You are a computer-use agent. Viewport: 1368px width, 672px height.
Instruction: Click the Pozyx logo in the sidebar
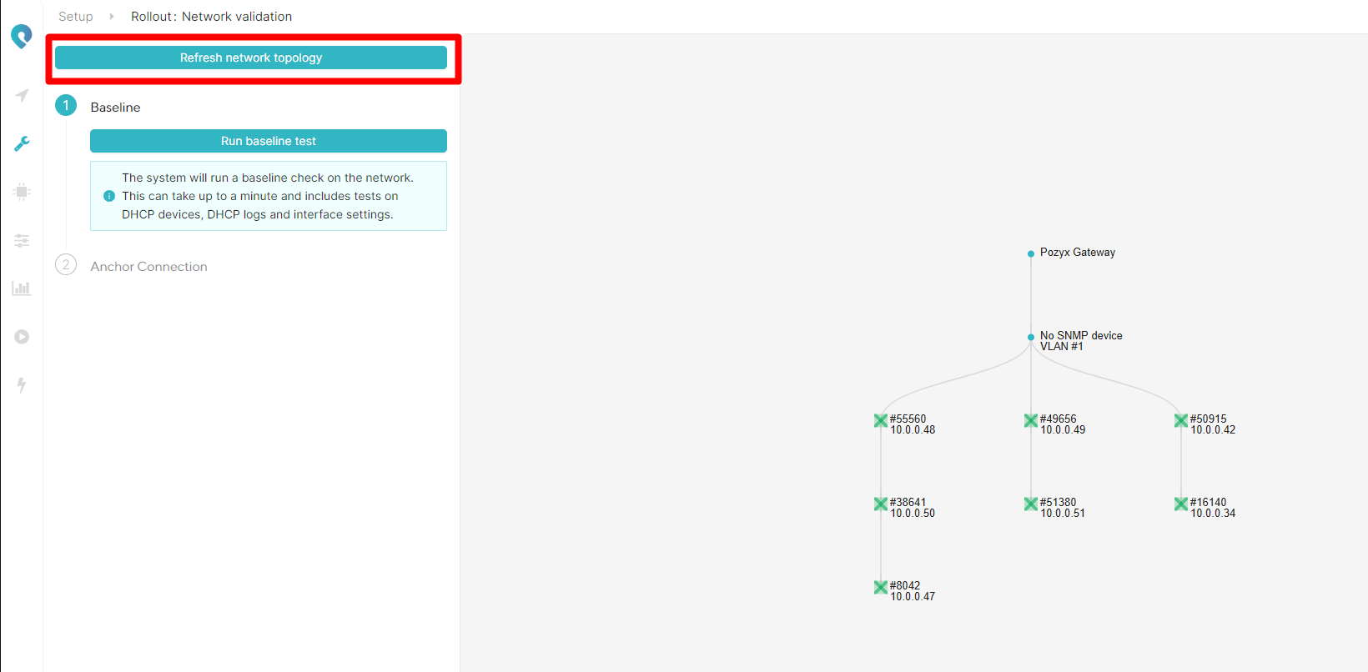(22, 36)
